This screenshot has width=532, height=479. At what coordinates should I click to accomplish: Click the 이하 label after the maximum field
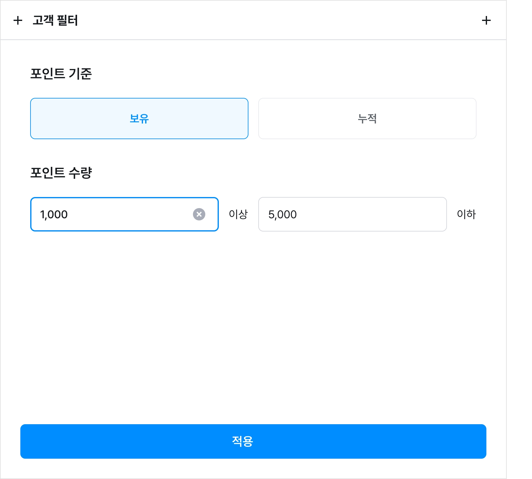click(x=466, y=214)
